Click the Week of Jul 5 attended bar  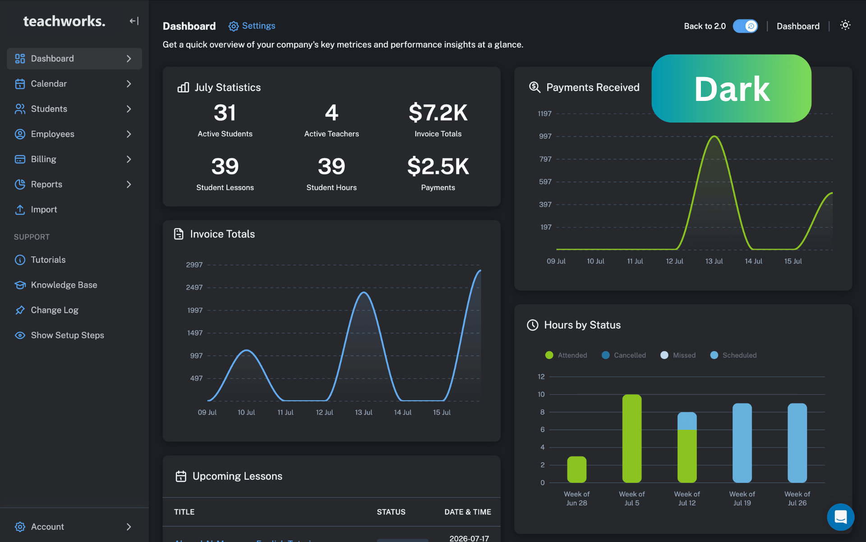pos(632,438)
